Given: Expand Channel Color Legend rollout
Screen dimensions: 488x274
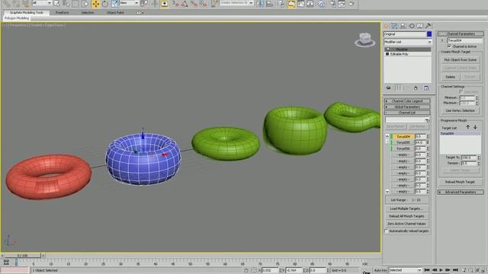Looking at the screenshot, I should pos(407,101).
